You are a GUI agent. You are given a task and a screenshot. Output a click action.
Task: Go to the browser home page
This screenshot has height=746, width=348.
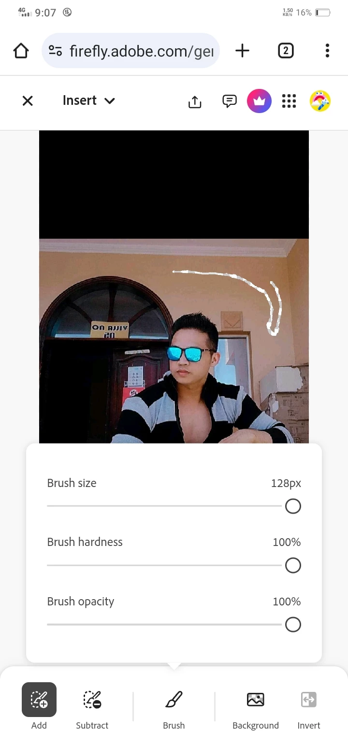point(21,50)
